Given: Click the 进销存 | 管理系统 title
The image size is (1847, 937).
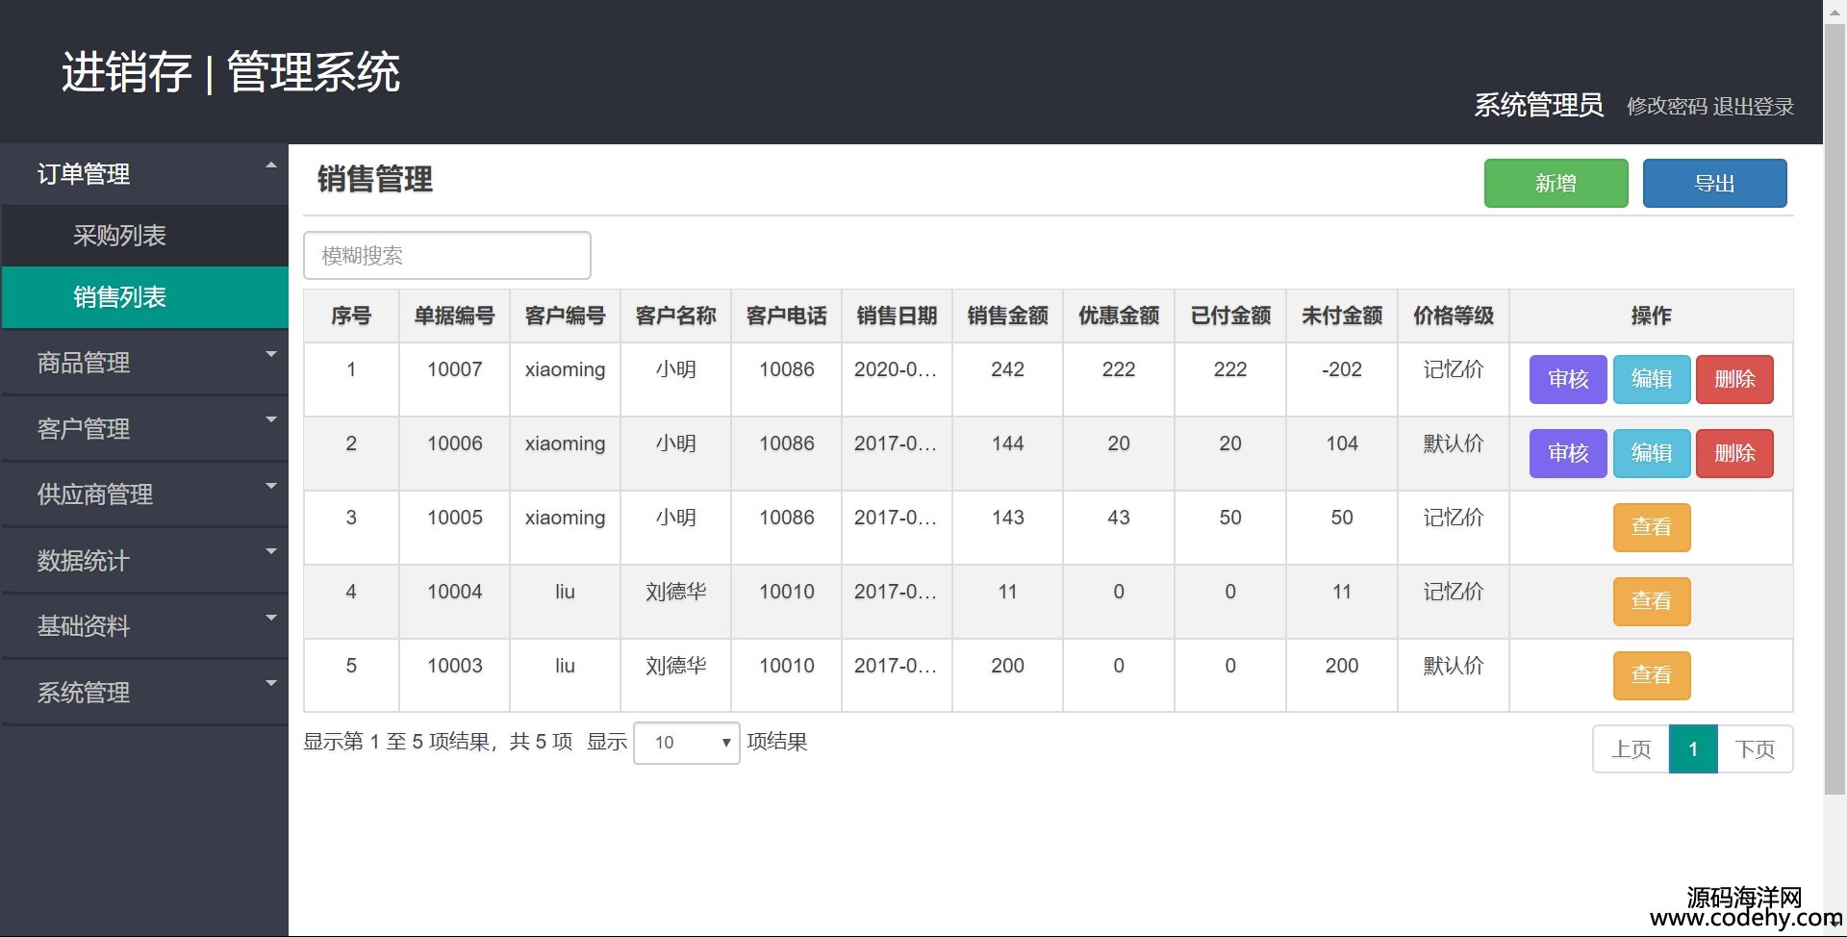Looking at the screenshot, I should click(x=231, y=73).
